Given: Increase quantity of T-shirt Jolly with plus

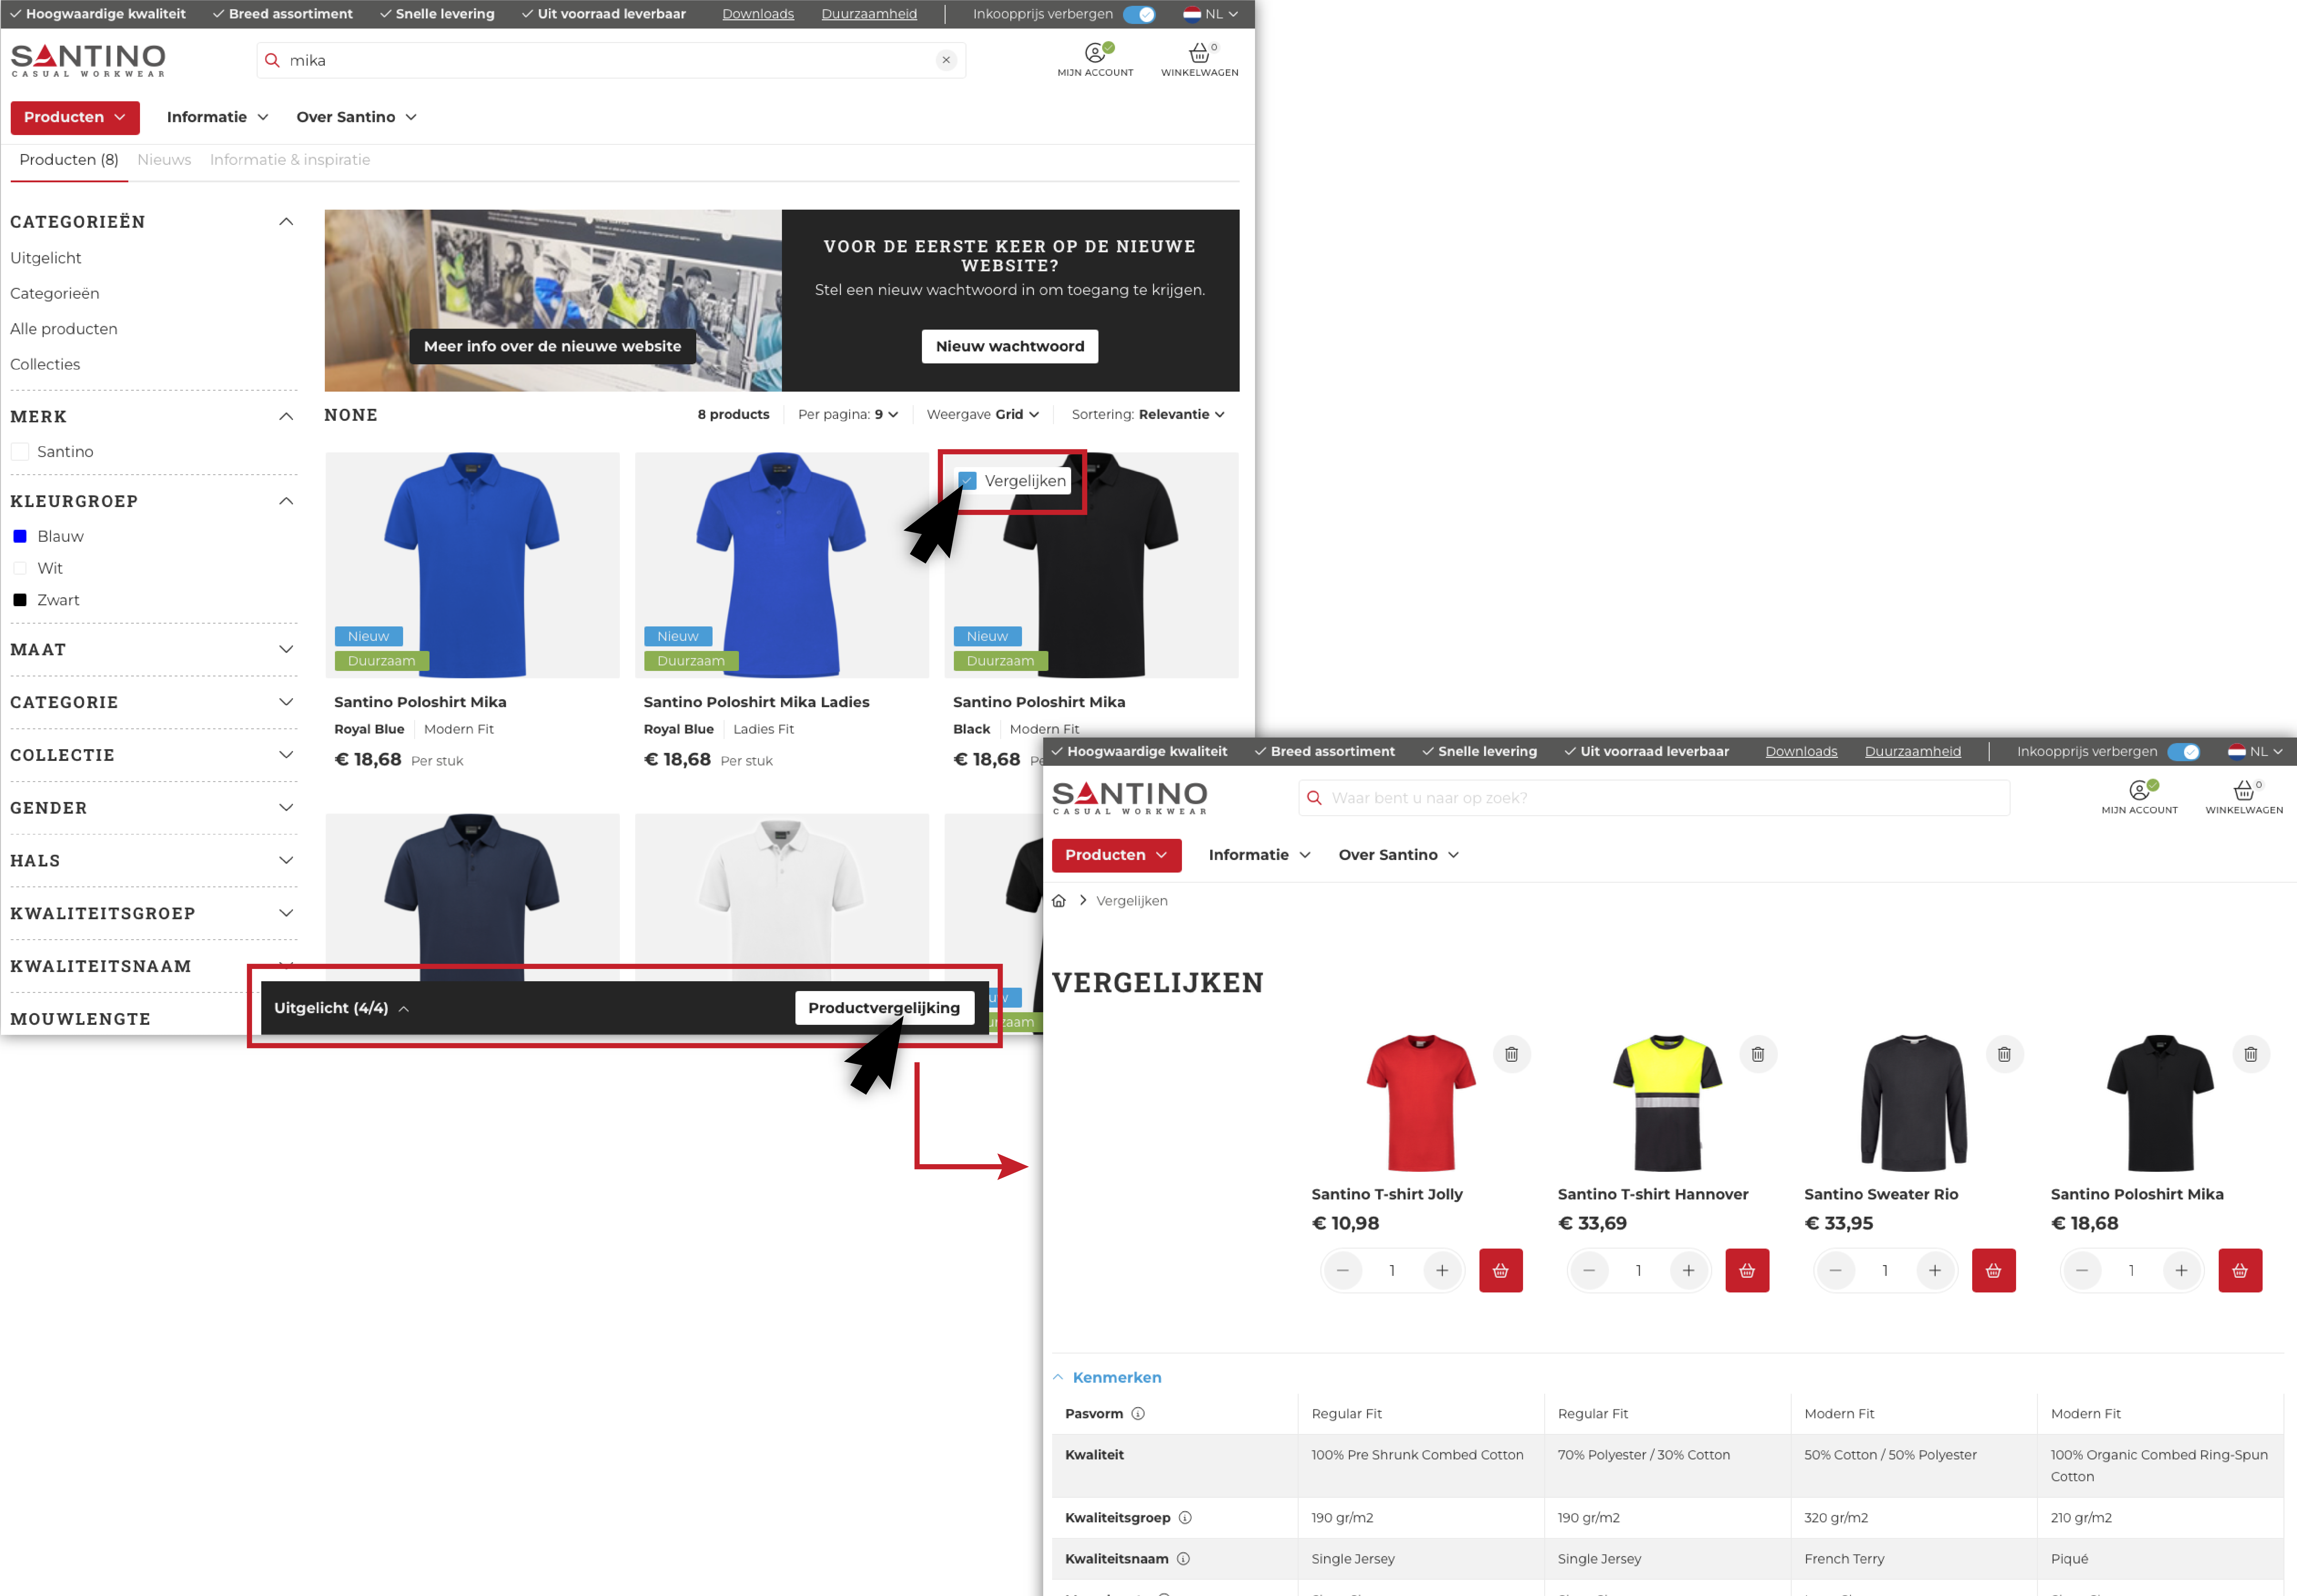Looking at the screenshot, I should pyautogui.click(x=1442, y=1270).
